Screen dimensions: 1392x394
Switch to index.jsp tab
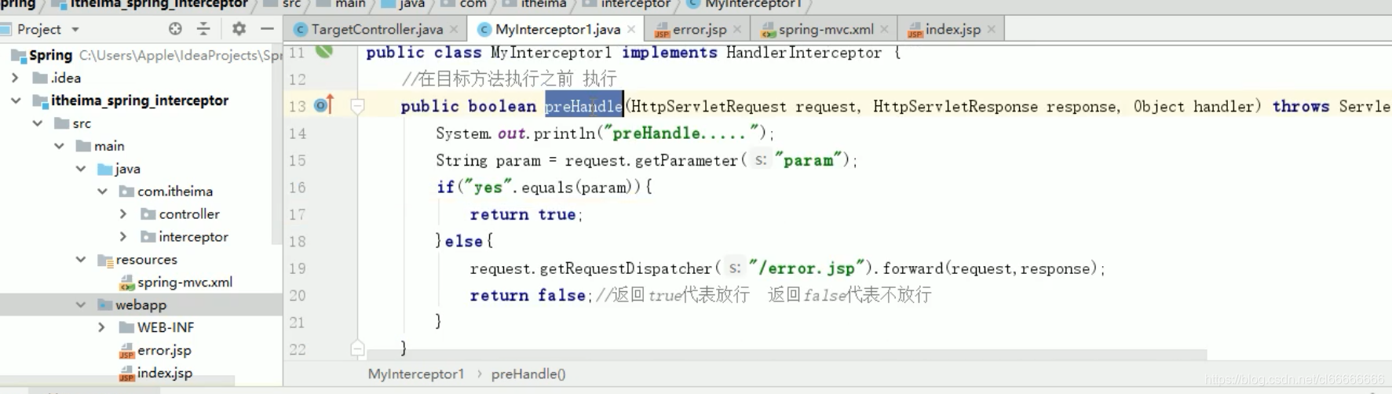point(952,29)
